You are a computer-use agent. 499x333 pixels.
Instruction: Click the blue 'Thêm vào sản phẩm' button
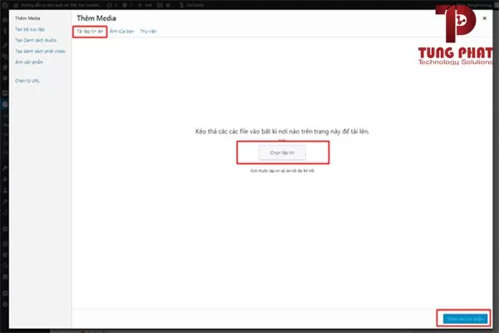(465, 319)
